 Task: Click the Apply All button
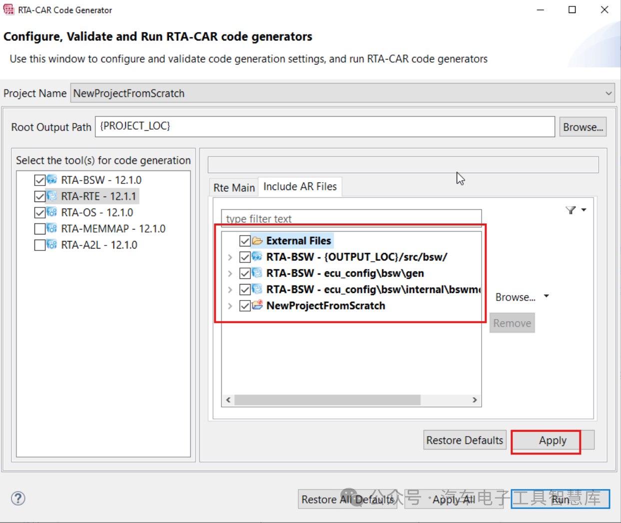[x=454, y=499]
